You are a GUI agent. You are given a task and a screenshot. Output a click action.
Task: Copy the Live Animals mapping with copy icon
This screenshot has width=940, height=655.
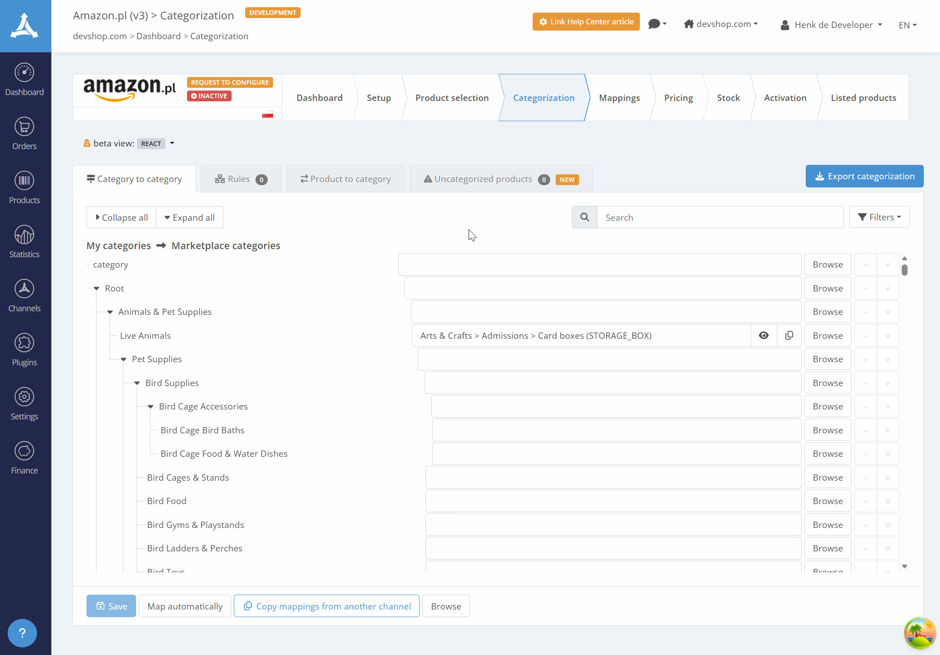789,336
